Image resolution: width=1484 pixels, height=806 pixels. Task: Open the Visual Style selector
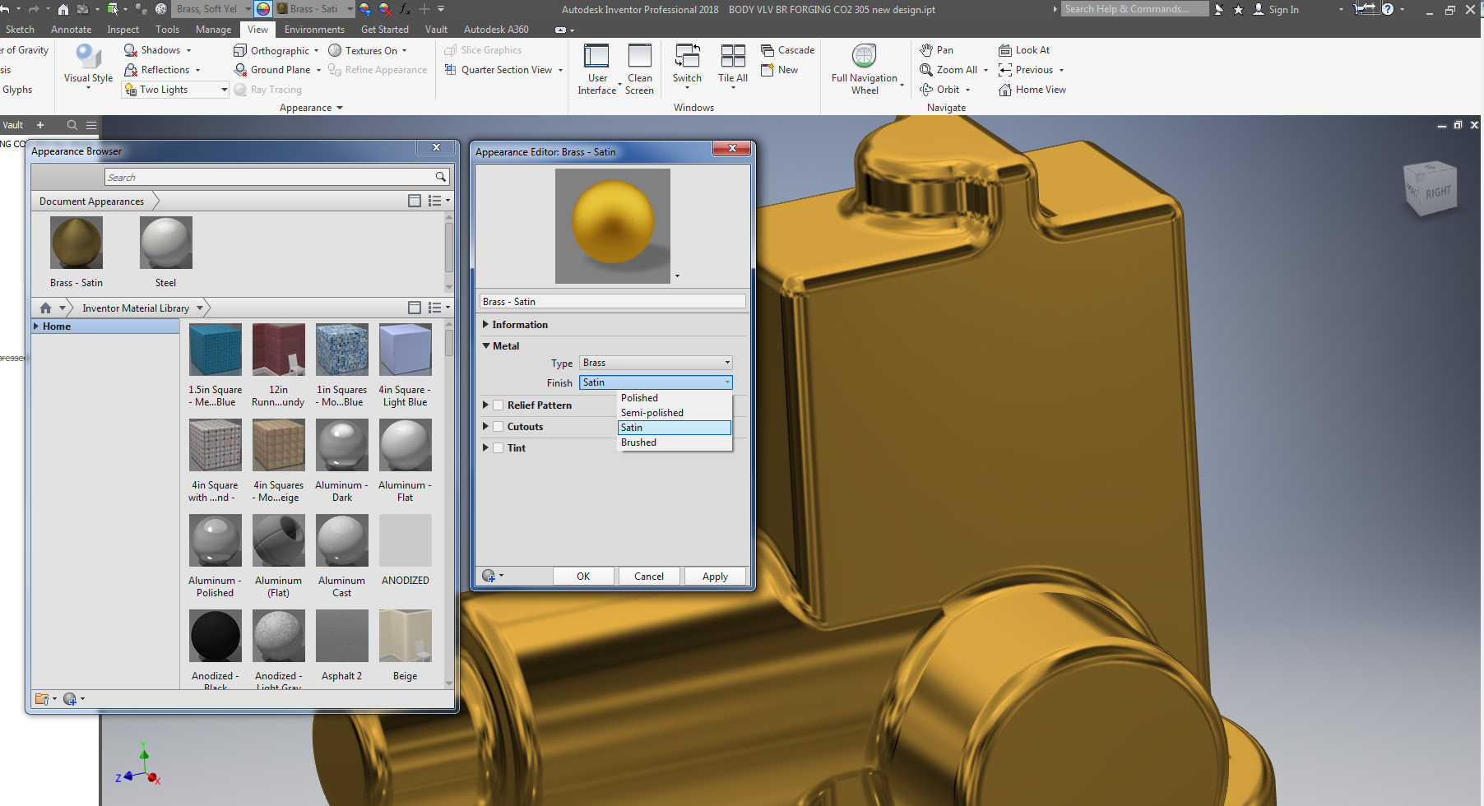87,69
